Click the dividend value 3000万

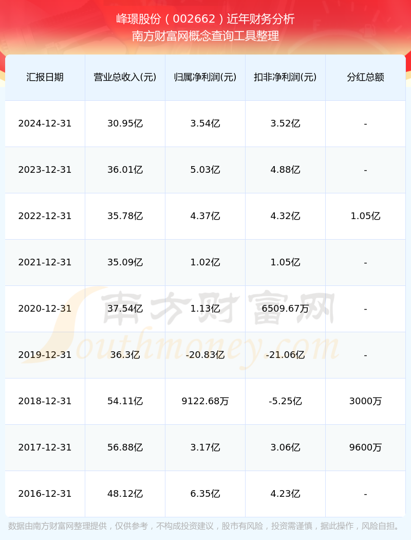pyautogui.click(x=366, y=401)
